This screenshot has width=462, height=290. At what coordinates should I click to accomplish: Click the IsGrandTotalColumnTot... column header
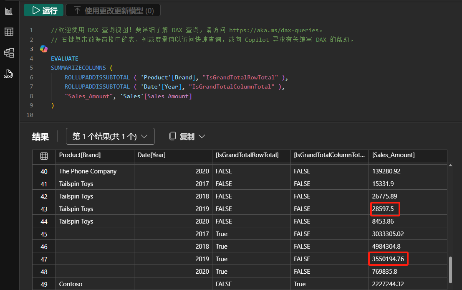(x=329, y=155)
